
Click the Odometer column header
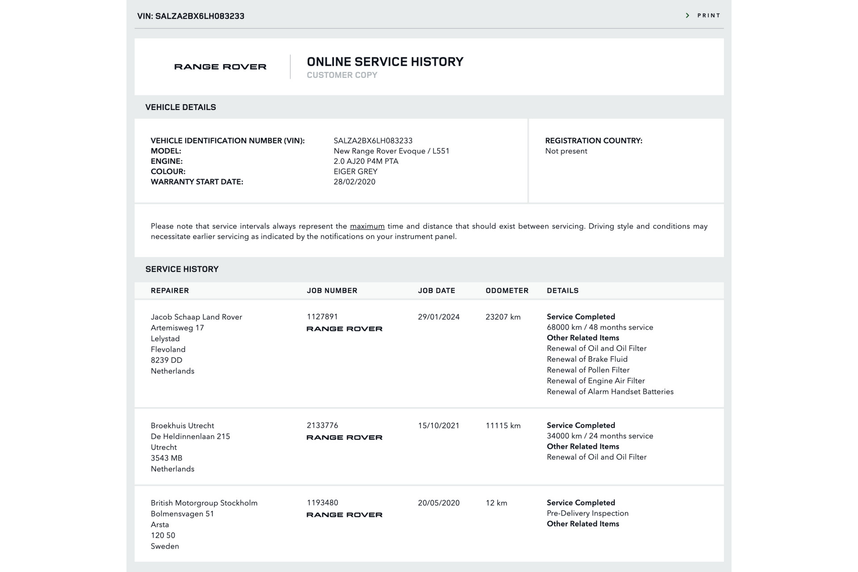click(x=507, y=290)
